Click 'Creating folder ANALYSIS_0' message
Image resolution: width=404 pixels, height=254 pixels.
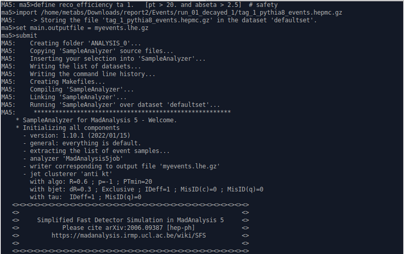tap(85, 43)
